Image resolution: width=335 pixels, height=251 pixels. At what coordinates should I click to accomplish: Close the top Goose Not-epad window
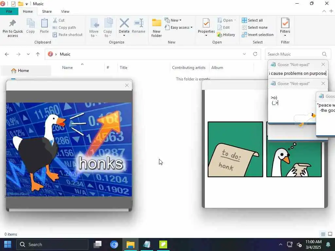(323, 64)
